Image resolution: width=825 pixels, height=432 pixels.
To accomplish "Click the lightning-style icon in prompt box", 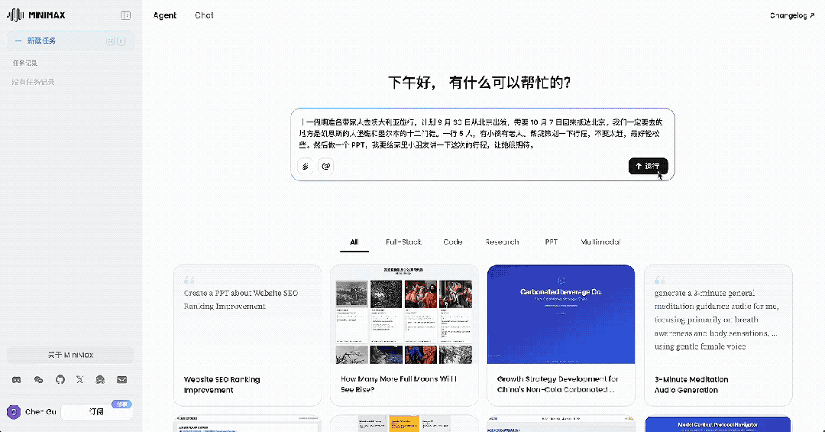I will (x=306, y=166).
